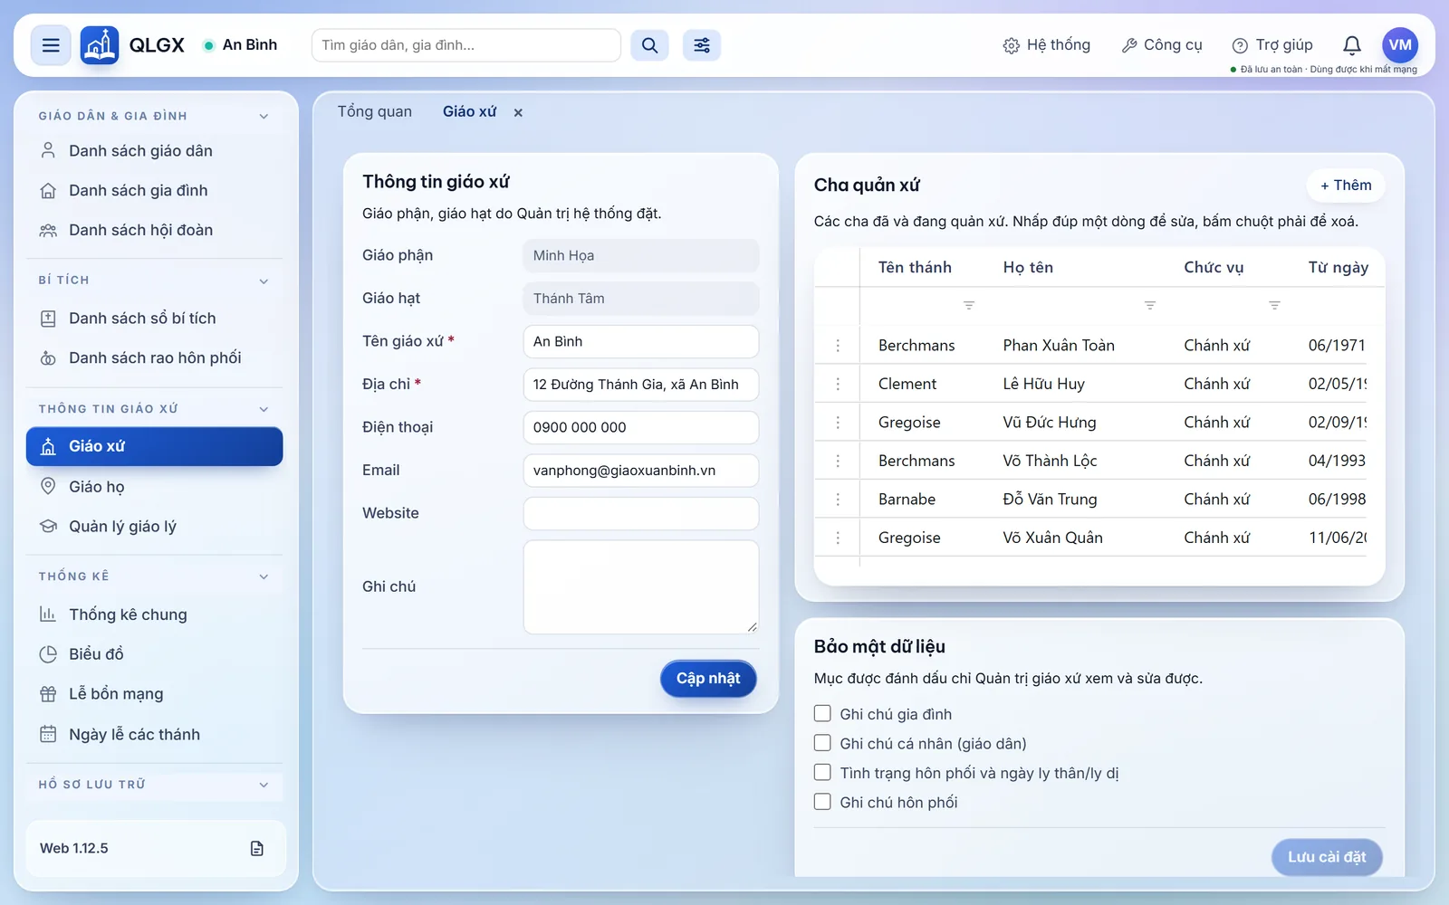Close the Giáo xứ tab
Screen dimensions: 1449x905
[518, 112]
